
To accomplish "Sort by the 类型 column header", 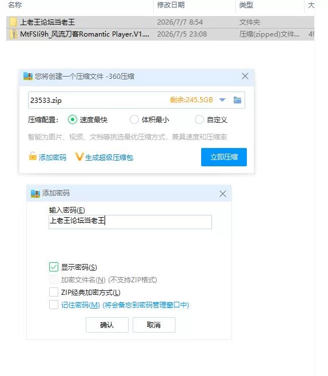I will [246, 5].
